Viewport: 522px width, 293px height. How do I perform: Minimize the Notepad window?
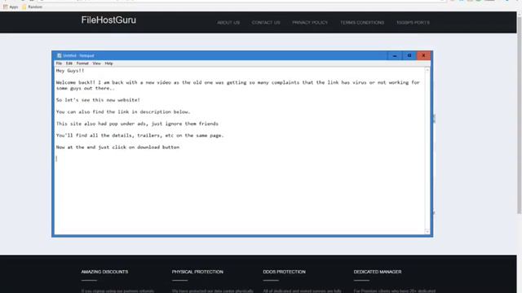[x=395, y=55]
